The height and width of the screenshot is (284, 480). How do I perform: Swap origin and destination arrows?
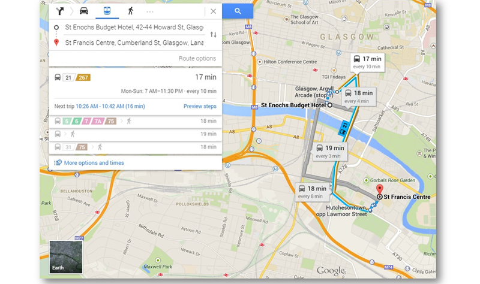click(x=214, y=35)
